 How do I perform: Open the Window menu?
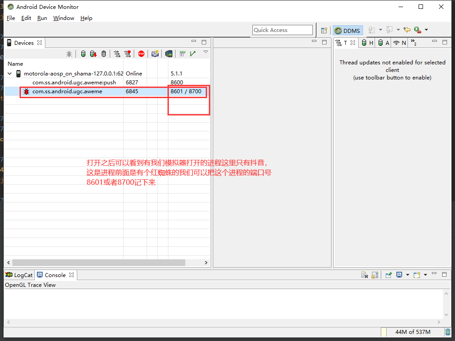click(64, 18)
